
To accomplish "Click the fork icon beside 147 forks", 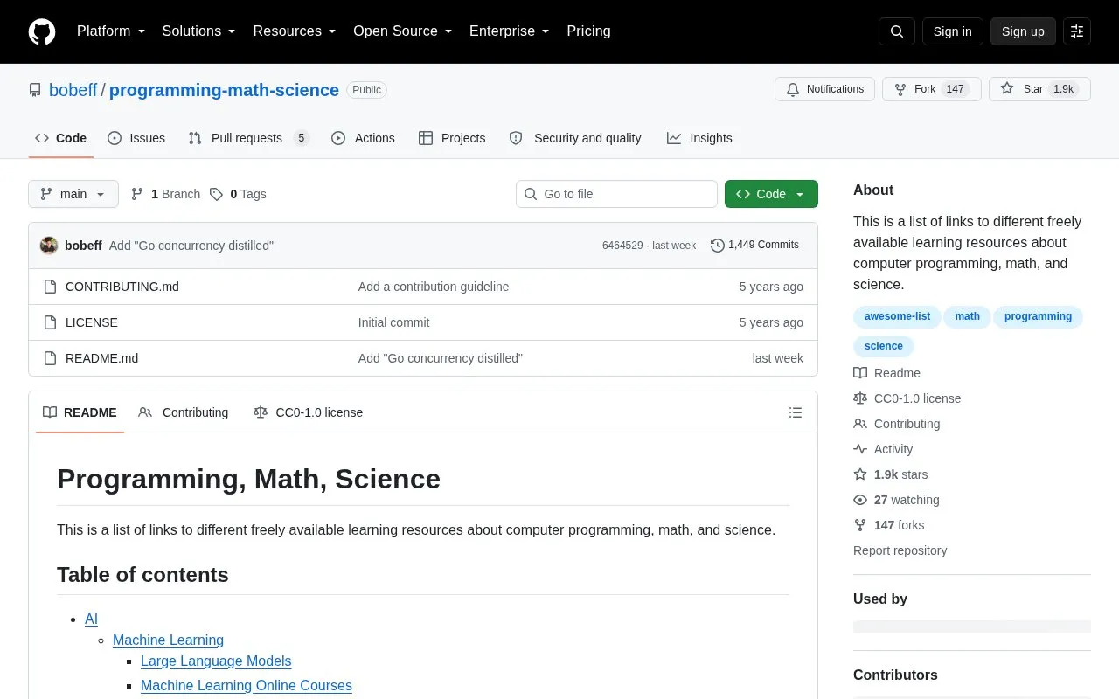I will point(860,525).
